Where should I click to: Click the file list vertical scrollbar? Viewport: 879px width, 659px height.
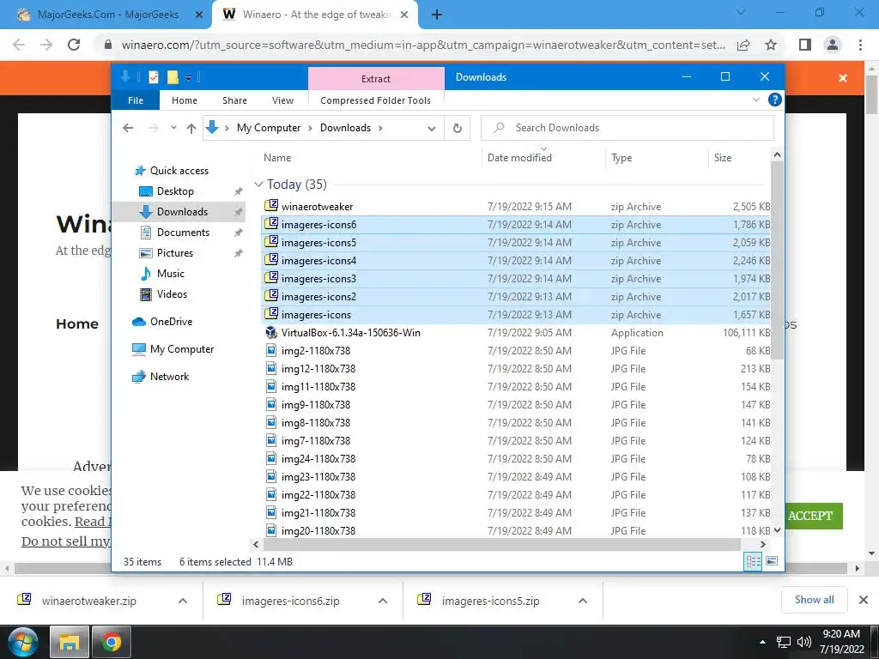777,259
